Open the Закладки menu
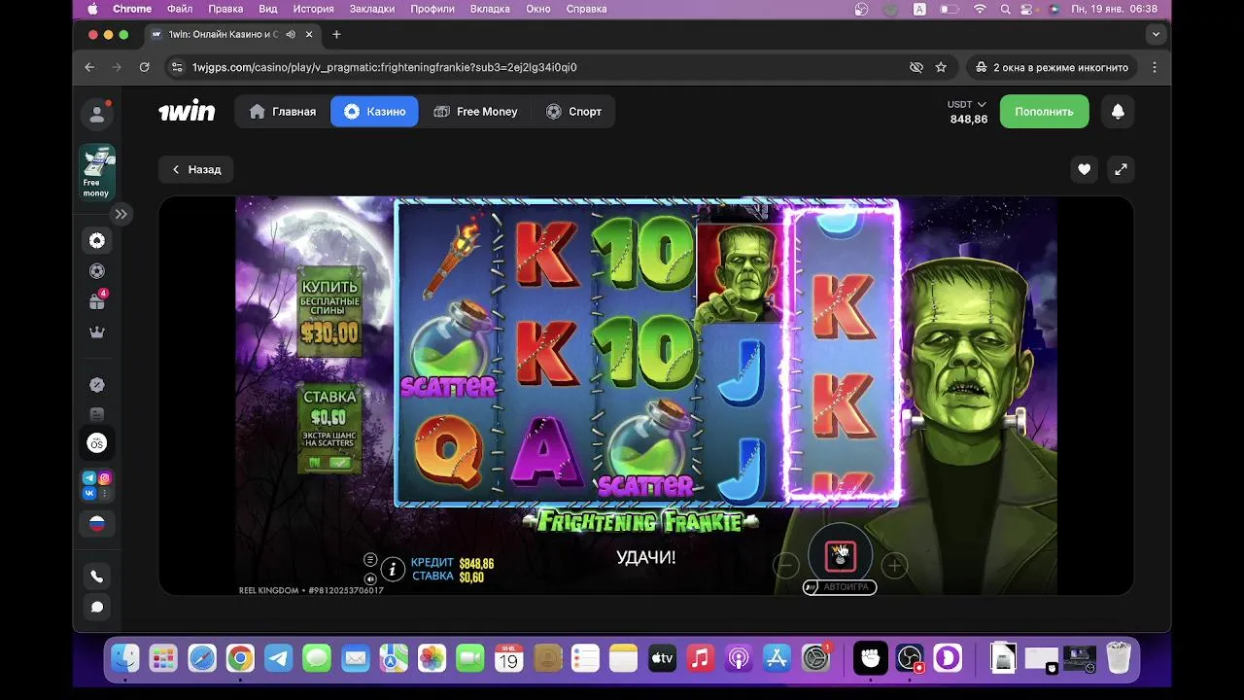Viewport: 1244px width, 700px height. click(372, 9)
